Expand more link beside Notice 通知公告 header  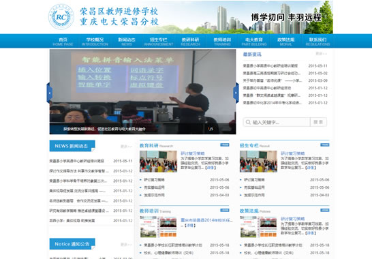tap(126, 244)
